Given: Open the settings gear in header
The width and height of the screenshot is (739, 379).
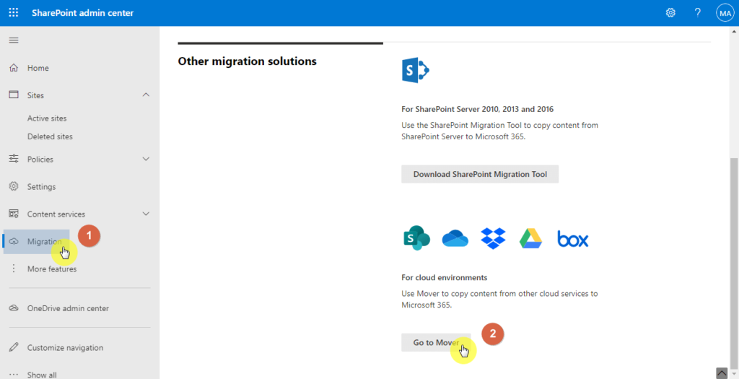Looking at the screenshot, I should point(670,13).
